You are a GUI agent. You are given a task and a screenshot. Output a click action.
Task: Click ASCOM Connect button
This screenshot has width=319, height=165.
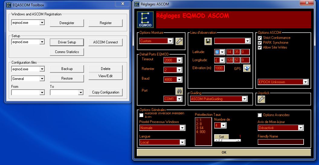106,42
